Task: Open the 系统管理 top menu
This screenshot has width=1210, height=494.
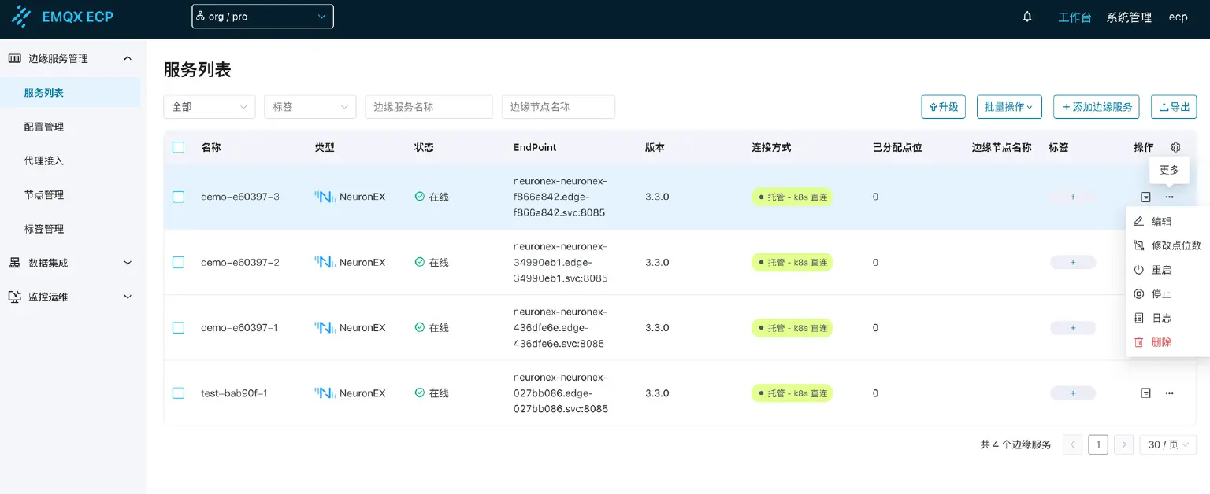Action: pyautogui.click(x=1128, y=17)
